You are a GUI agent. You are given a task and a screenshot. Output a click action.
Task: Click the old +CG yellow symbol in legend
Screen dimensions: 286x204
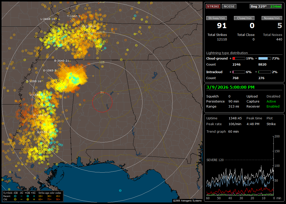(x=28, y=199)
